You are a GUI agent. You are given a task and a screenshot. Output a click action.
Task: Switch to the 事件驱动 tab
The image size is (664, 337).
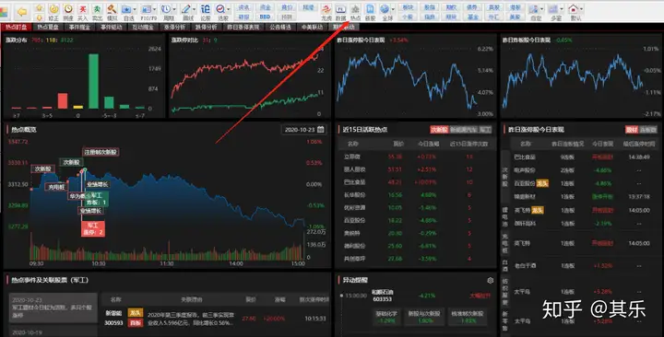(112, 27)
